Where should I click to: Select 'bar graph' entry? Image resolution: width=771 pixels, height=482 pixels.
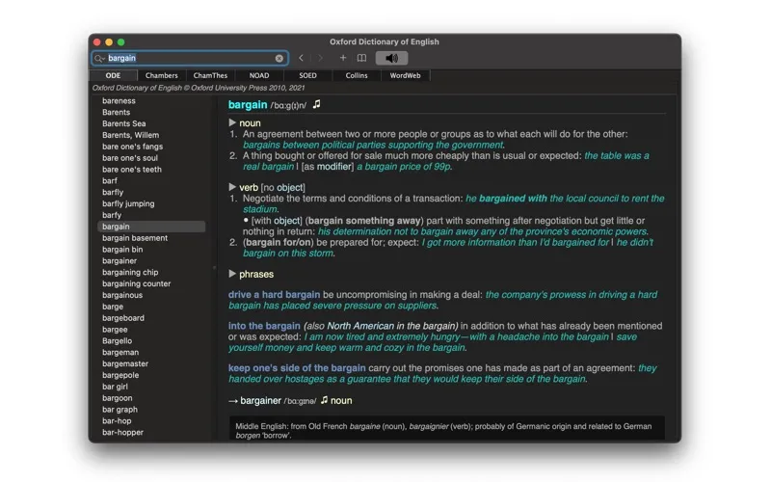coord(120,409)
